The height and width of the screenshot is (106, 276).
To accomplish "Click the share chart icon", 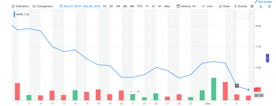I will click(x=261, y=6).
